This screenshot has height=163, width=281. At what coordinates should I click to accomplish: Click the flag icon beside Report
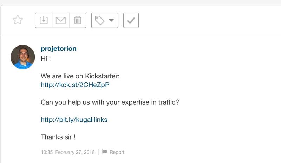(x=105, y=152)
